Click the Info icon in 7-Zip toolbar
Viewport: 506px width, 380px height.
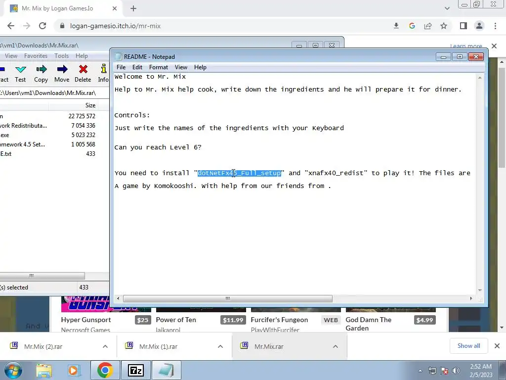[103, 74]
